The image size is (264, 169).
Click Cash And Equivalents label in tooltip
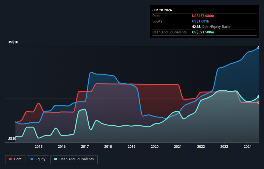pyautogui.click(x=169, y=32)
